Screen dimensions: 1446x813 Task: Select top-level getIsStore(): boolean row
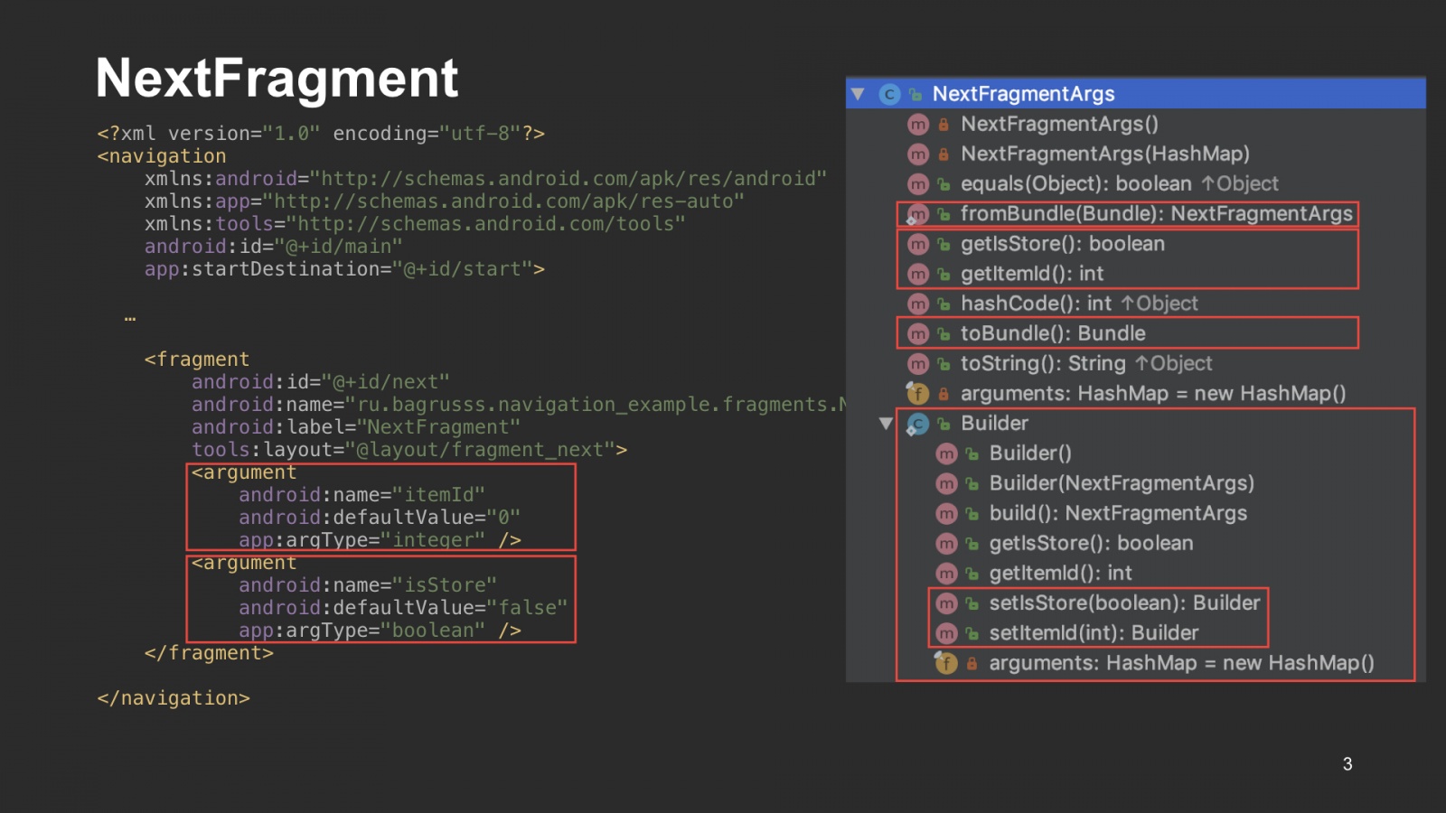pos(1136,244)
